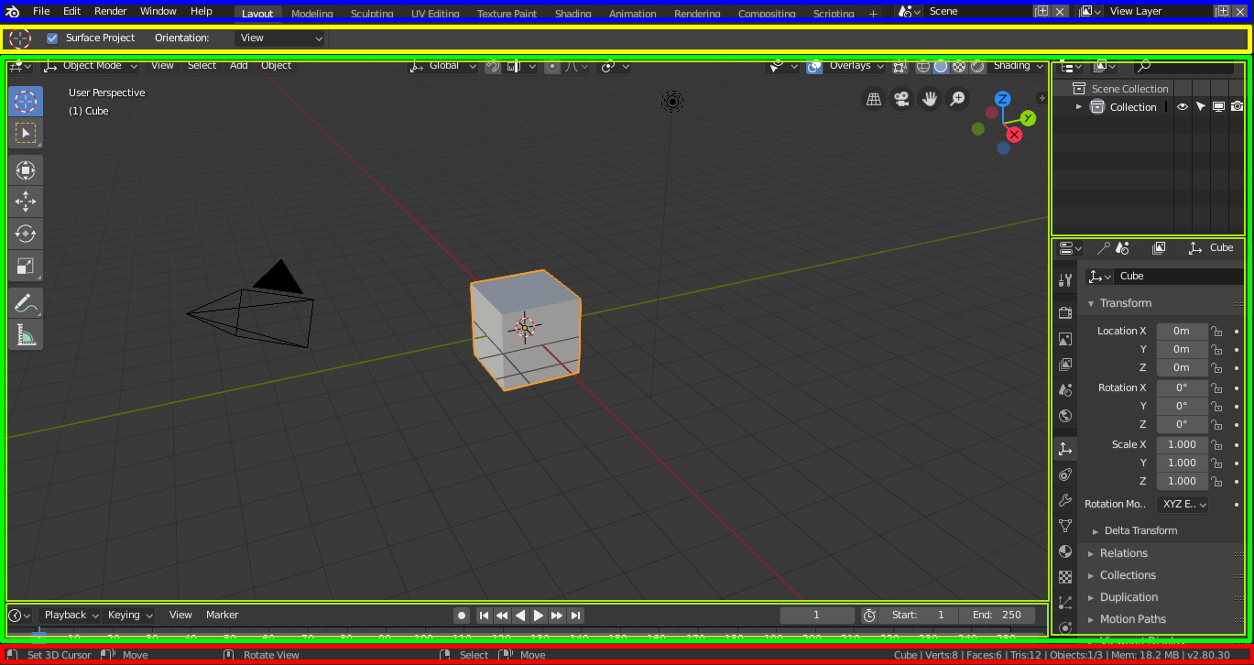Select the Select Box tool

click(x=26, y=133)
